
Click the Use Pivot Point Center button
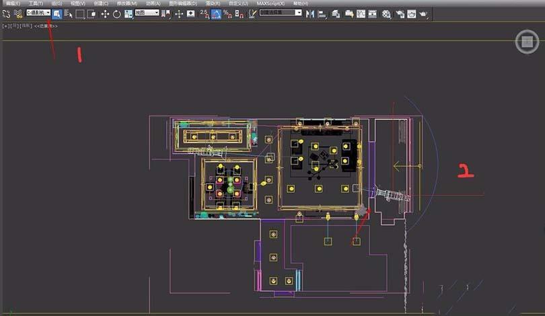[166, 14]
